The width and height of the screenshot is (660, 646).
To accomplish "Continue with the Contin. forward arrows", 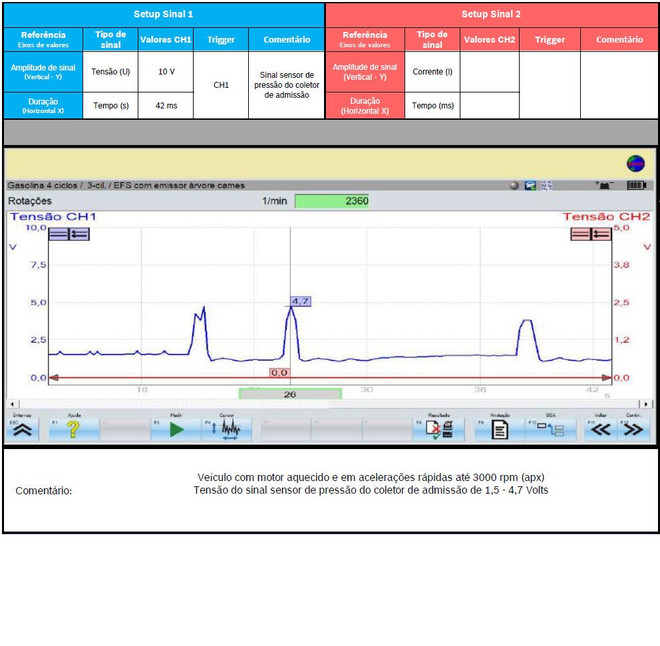I will pyautogui.click(x=635, y=430).
